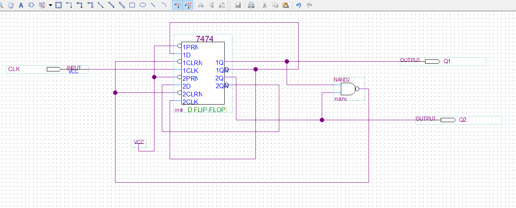
Task: Select the Block tool
Action: (59, 5)
